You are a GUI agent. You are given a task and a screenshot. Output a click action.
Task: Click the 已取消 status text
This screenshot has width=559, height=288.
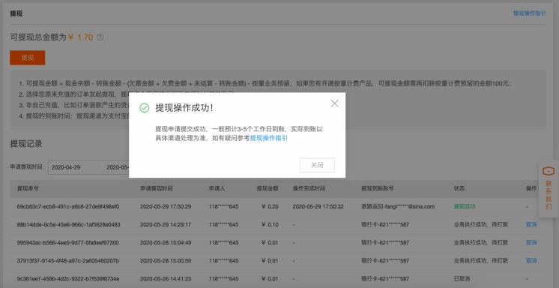462,279
